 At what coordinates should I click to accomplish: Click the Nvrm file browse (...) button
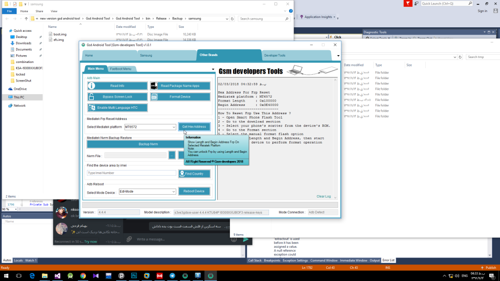click(171, 155)
